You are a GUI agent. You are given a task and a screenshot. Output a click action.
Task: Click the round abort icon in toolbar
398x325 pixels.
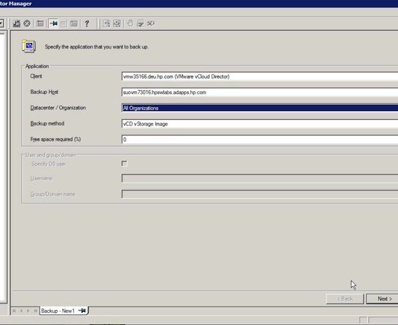27,24
